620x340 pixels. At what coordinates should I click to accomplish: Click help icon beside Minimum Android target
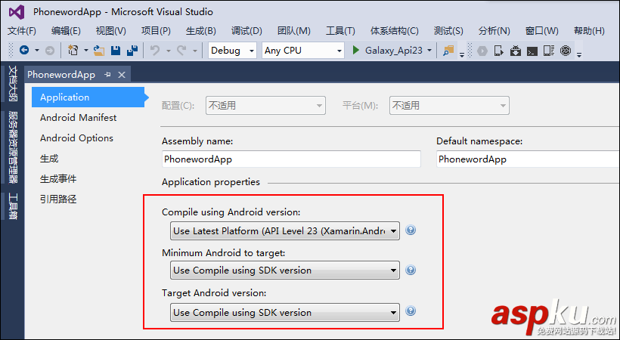coord(411,270)
